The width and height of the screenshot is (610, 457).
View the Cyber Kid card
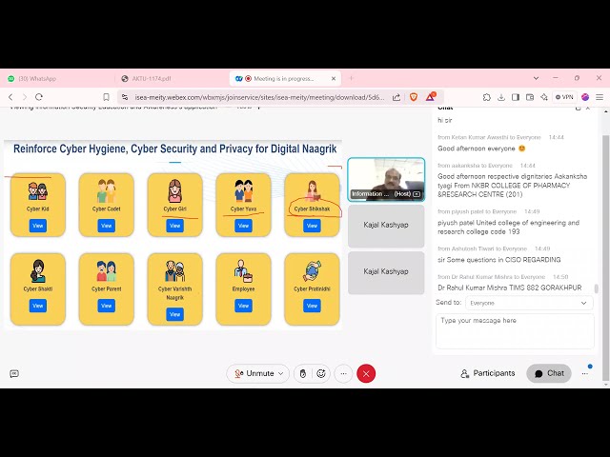(38, 226)
